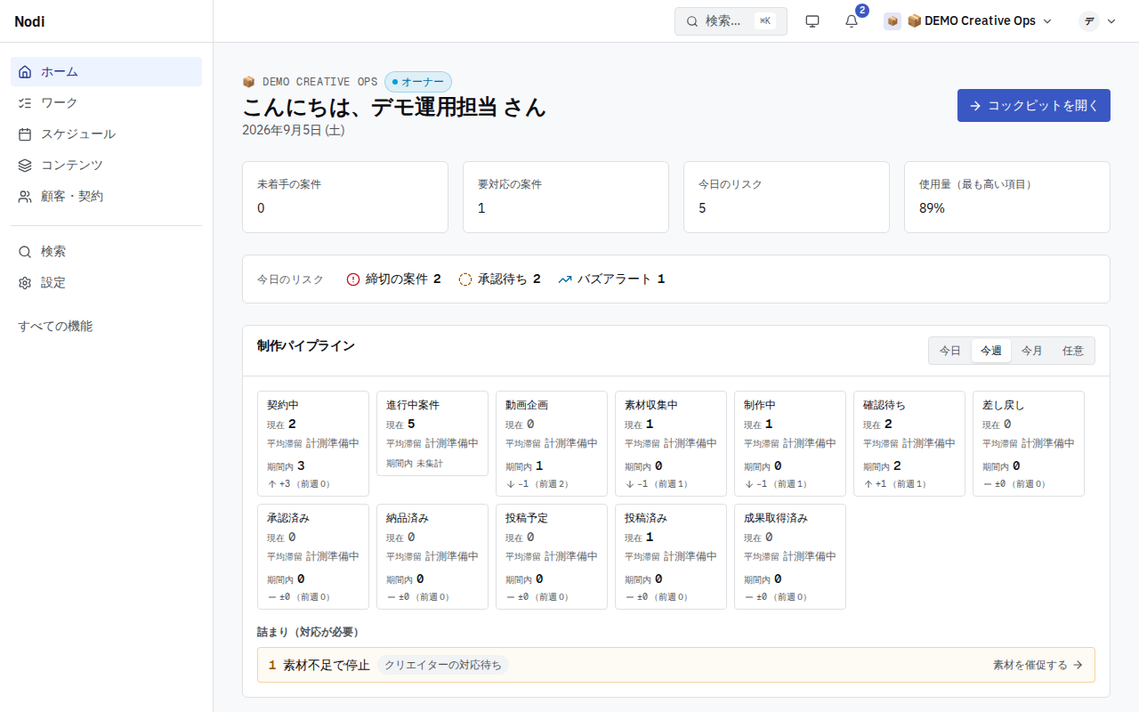Open the 今日のリスク summary card
Screen dimensions: 1139x712
click(x=787, y=197)
